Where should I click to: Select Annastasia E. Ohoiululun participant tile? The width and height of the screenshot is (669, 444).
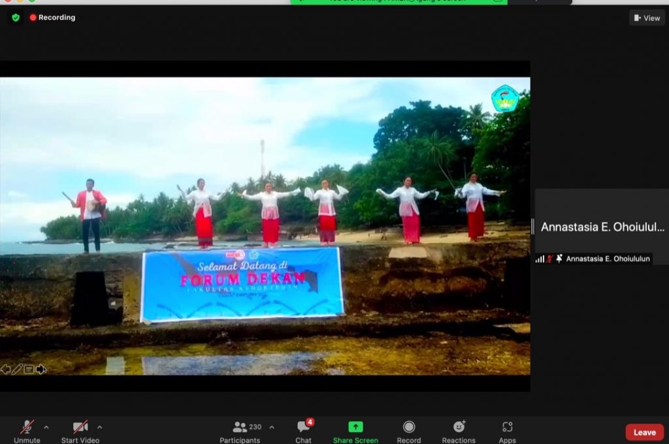pos(602,227)
